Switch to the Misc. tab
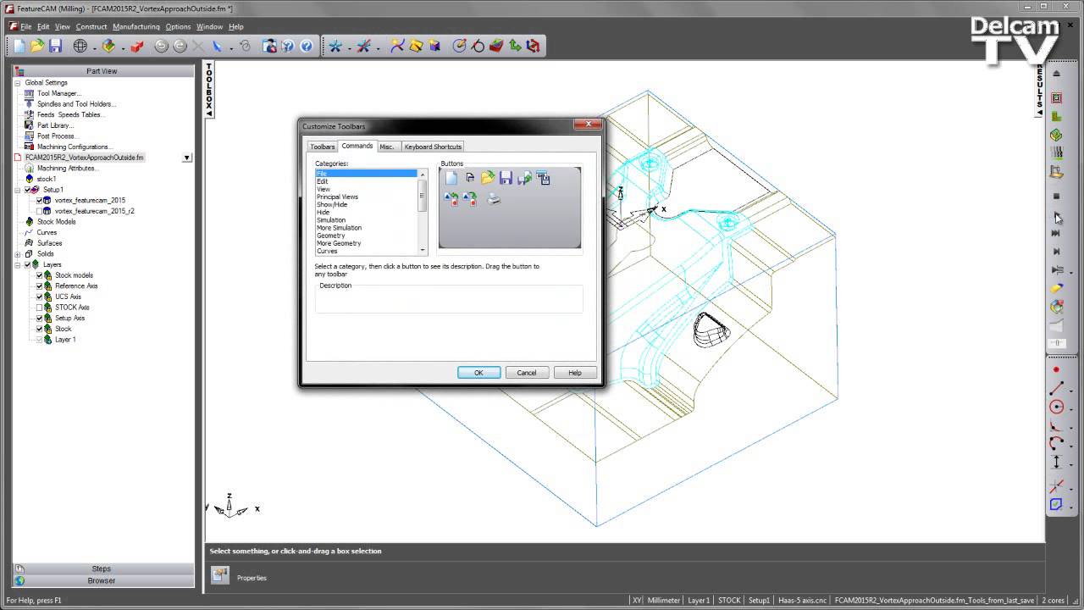 387,147
